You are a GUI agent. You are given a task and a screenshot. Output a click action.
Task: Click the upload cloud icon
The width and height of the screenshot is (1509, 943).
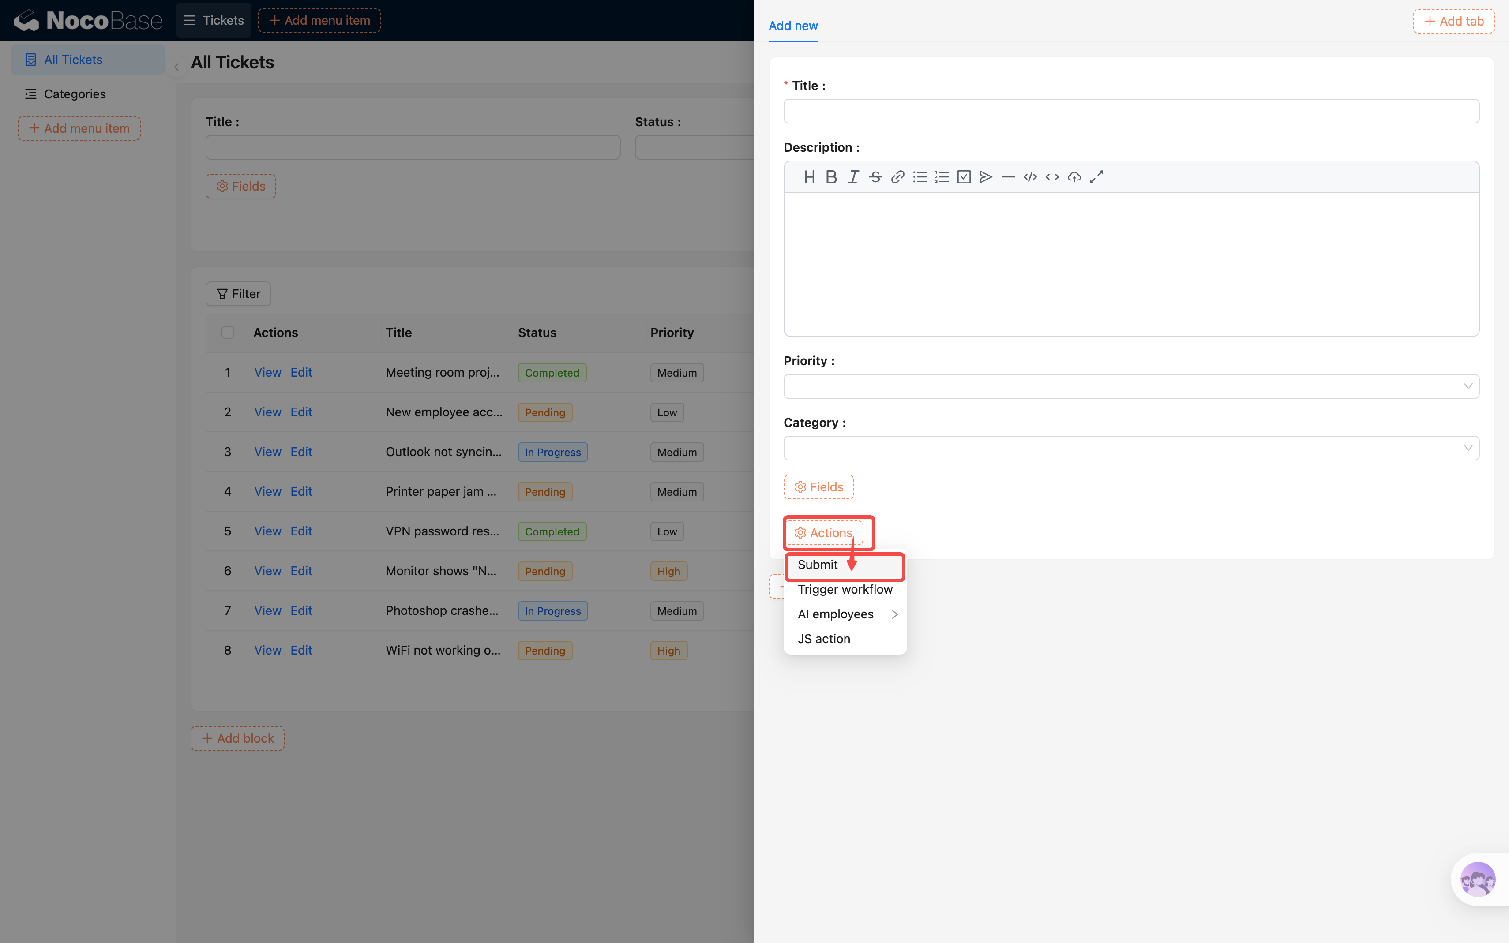[x=1074, y=177]
